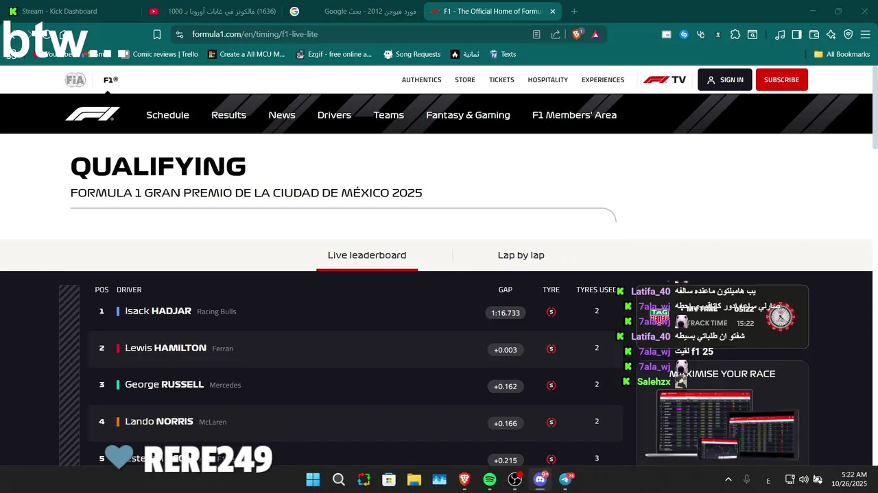The image size is (878, 493).
Task: Open the STORE link
Action: click(465, 80)
